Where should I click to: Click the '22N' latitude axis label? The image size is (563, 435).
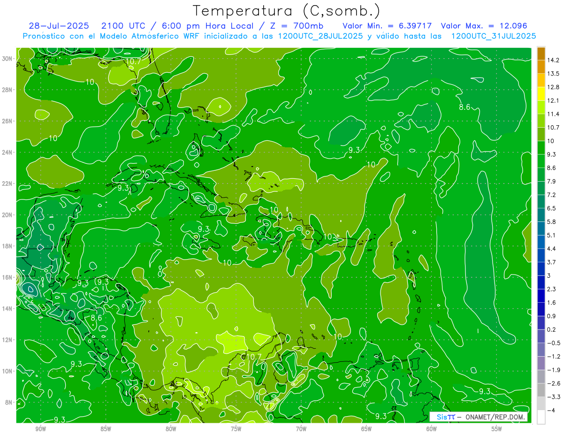tap(7, 183)
